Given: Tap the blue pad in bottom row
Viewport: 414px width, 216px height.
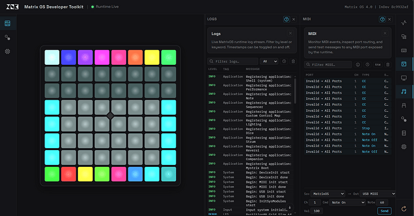Looking at the screenshot, I should pyautogui.click(x=136, y=174).
